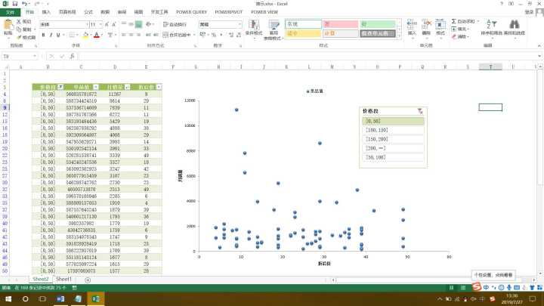Screen dimensions: 544x306
Task: Open the font size dropdown
Action: point(100,24)
